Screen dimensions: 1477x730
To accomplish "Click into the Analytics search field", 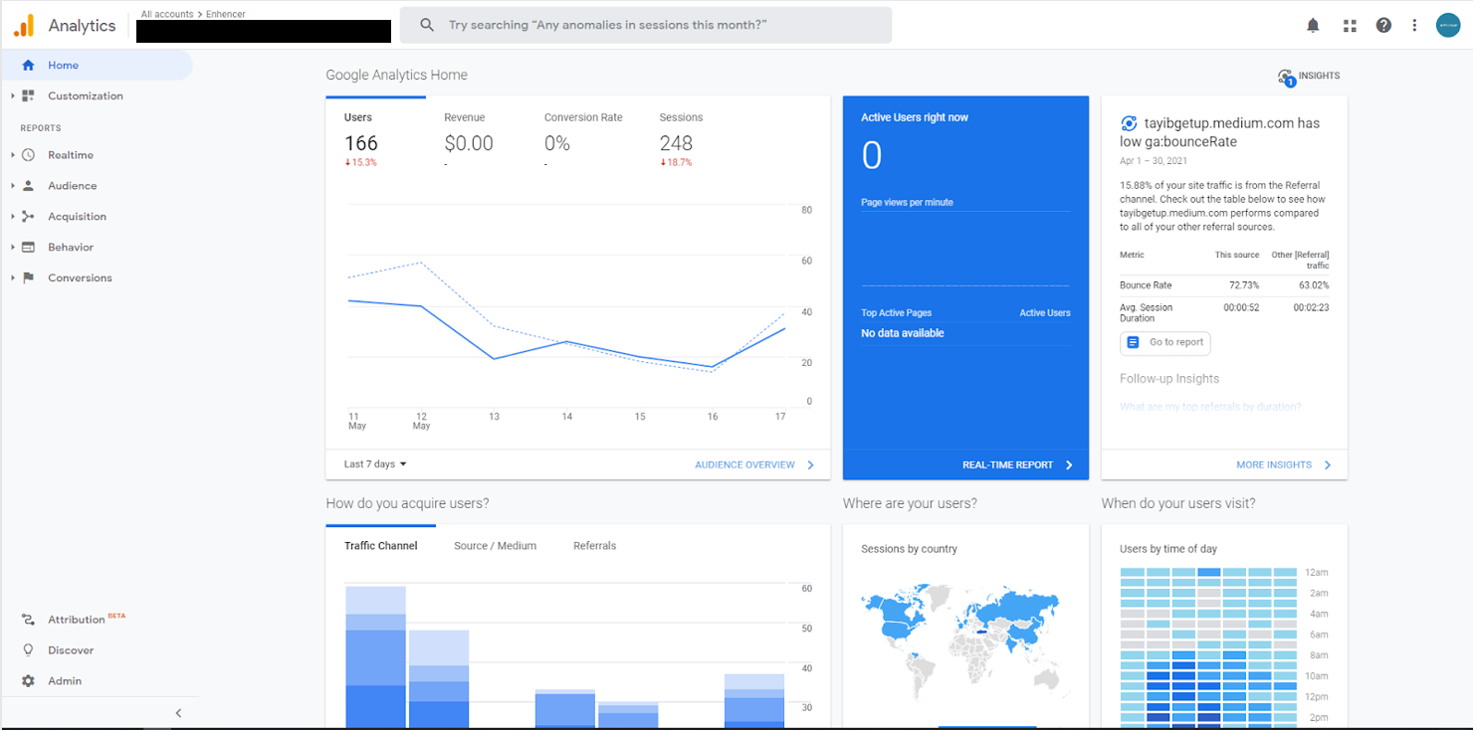I will [645, 25].
